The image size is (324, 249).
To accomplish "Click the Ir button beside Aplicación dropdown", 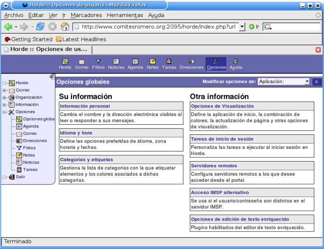I will pos(316,81).
